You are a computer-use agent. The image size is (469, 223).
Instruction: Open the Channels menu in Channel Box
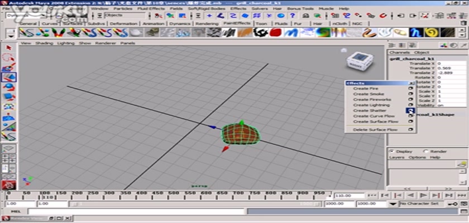(399, 52)
